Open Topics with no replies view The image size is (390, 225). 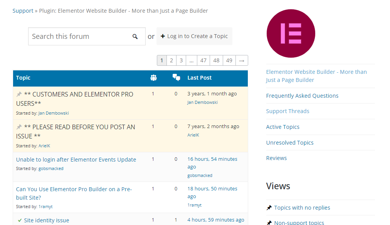coord(302,208)
